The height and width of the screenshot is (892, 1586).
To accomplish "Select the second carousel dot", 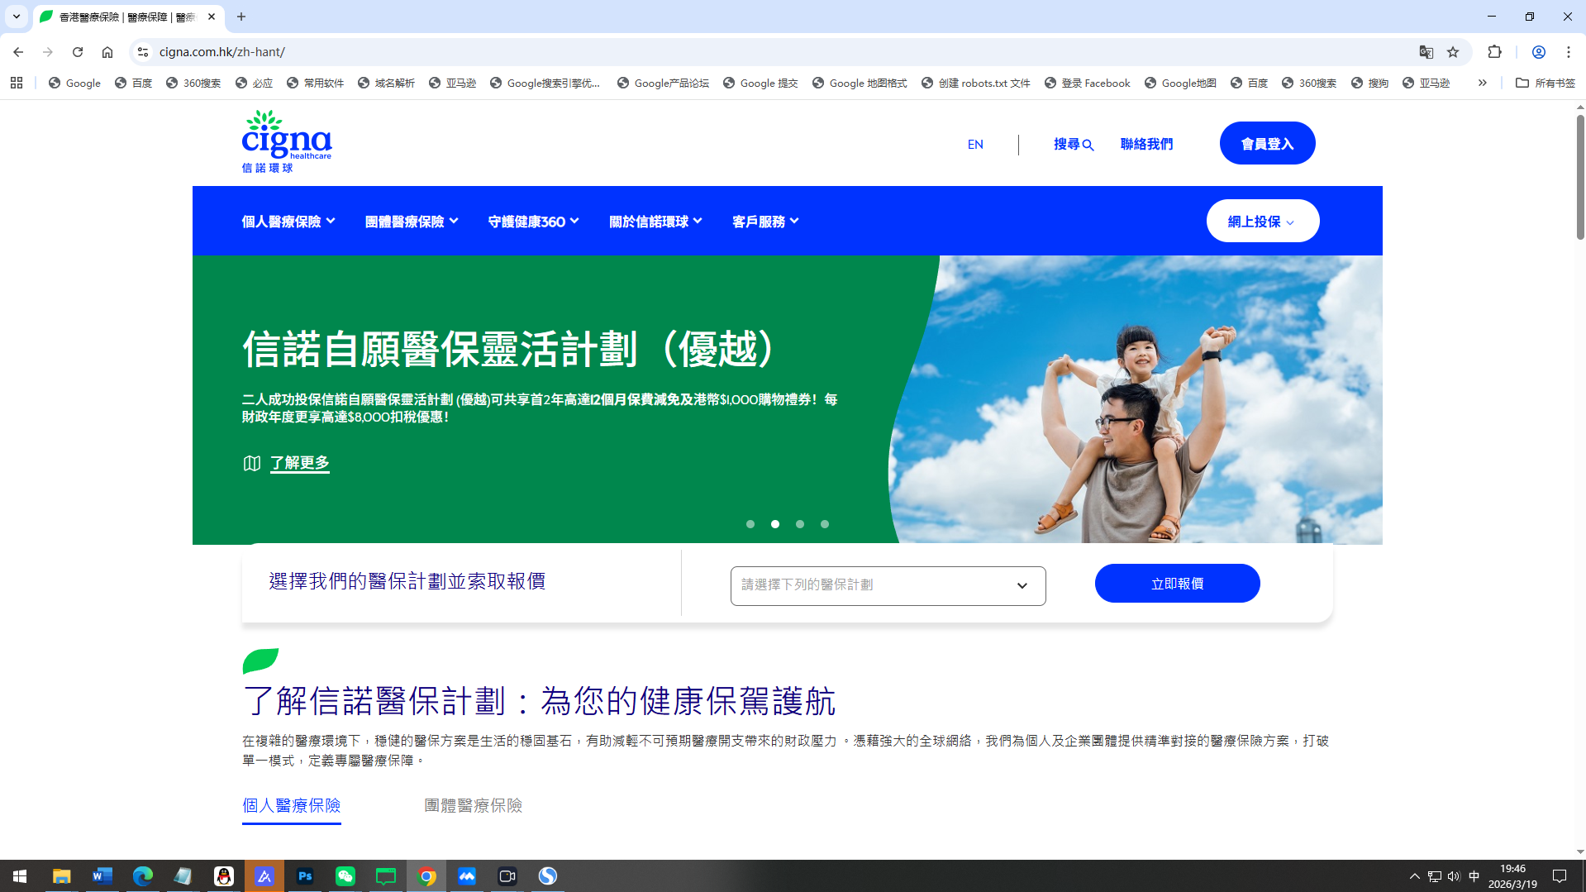I will (x=775, y=524).
